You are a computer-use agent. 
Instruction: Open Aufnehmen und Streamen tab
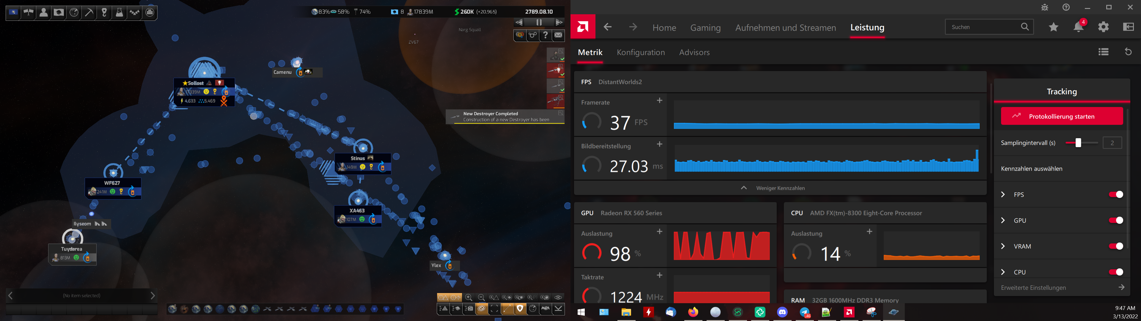coord(785,27)
